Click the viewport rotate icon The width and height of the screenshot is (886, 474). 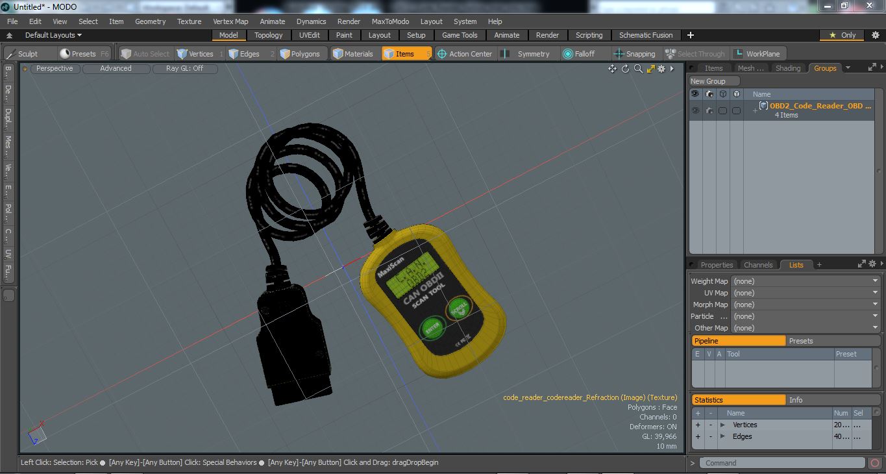point(626,69)
